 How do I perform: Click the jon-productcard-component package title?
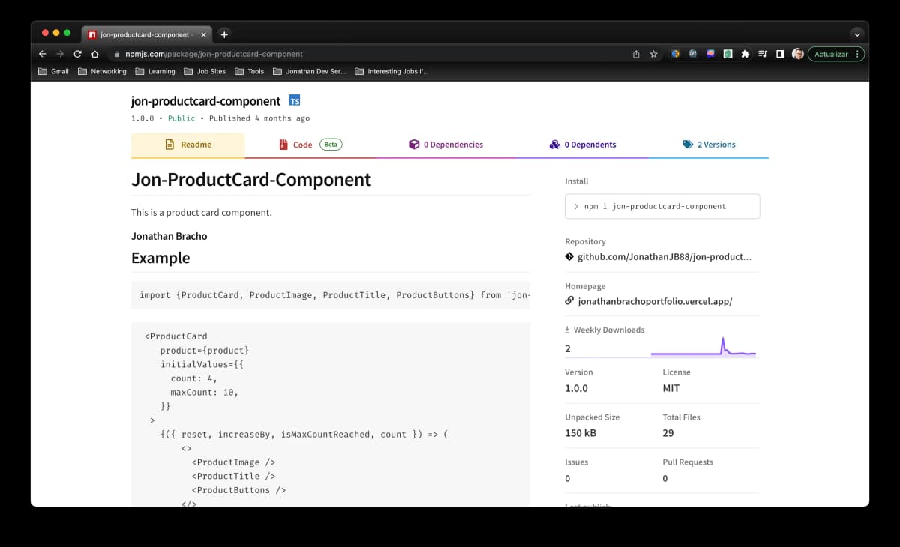click(x=205, y=100)
